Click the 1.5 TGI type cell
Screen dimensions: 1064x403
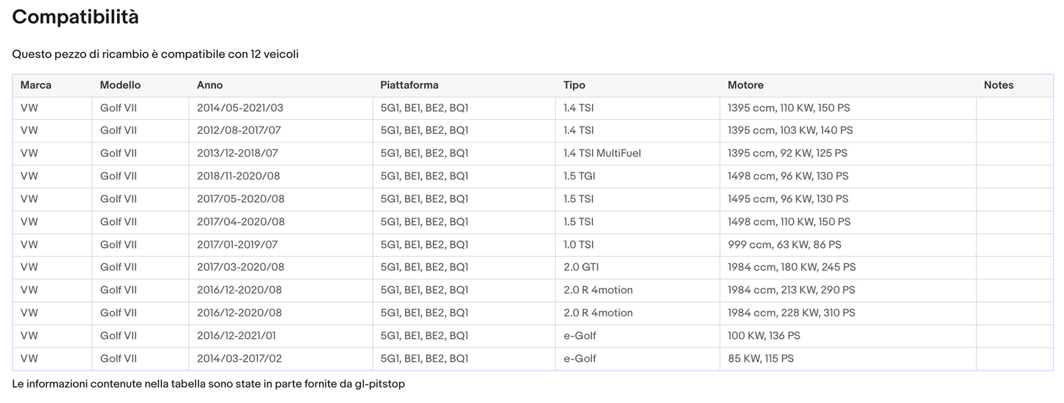pos(579,176)
